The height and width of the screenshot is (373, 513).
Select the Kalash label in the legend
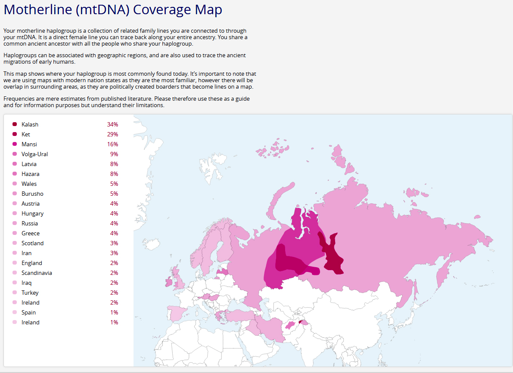coord(30,124)
